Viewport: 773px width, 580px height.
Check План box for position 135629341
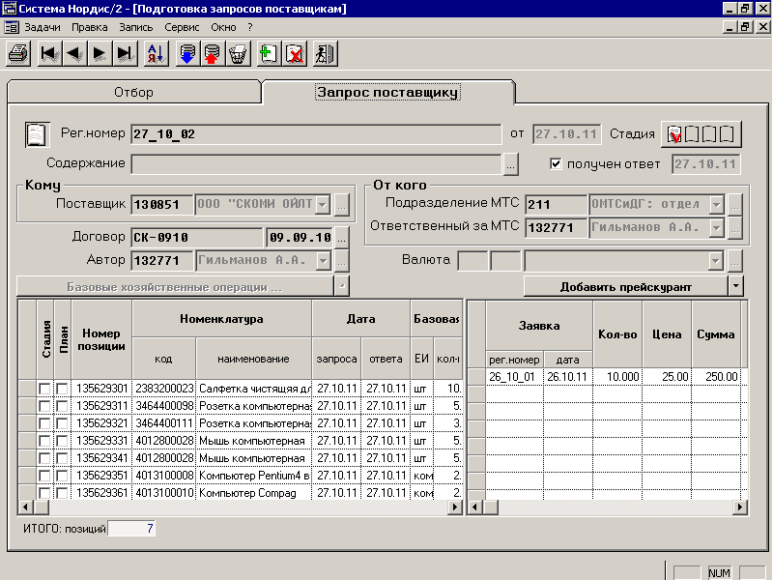coord(62,458)
